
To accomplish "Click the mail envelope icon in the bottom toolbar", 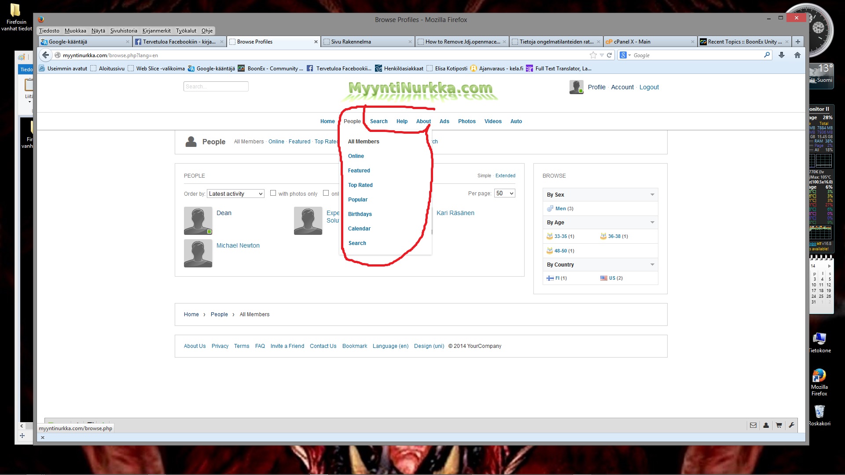I will 753,425.
